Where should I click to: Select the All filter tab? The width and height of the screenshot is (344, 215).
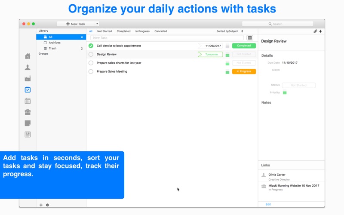[91, 31]
